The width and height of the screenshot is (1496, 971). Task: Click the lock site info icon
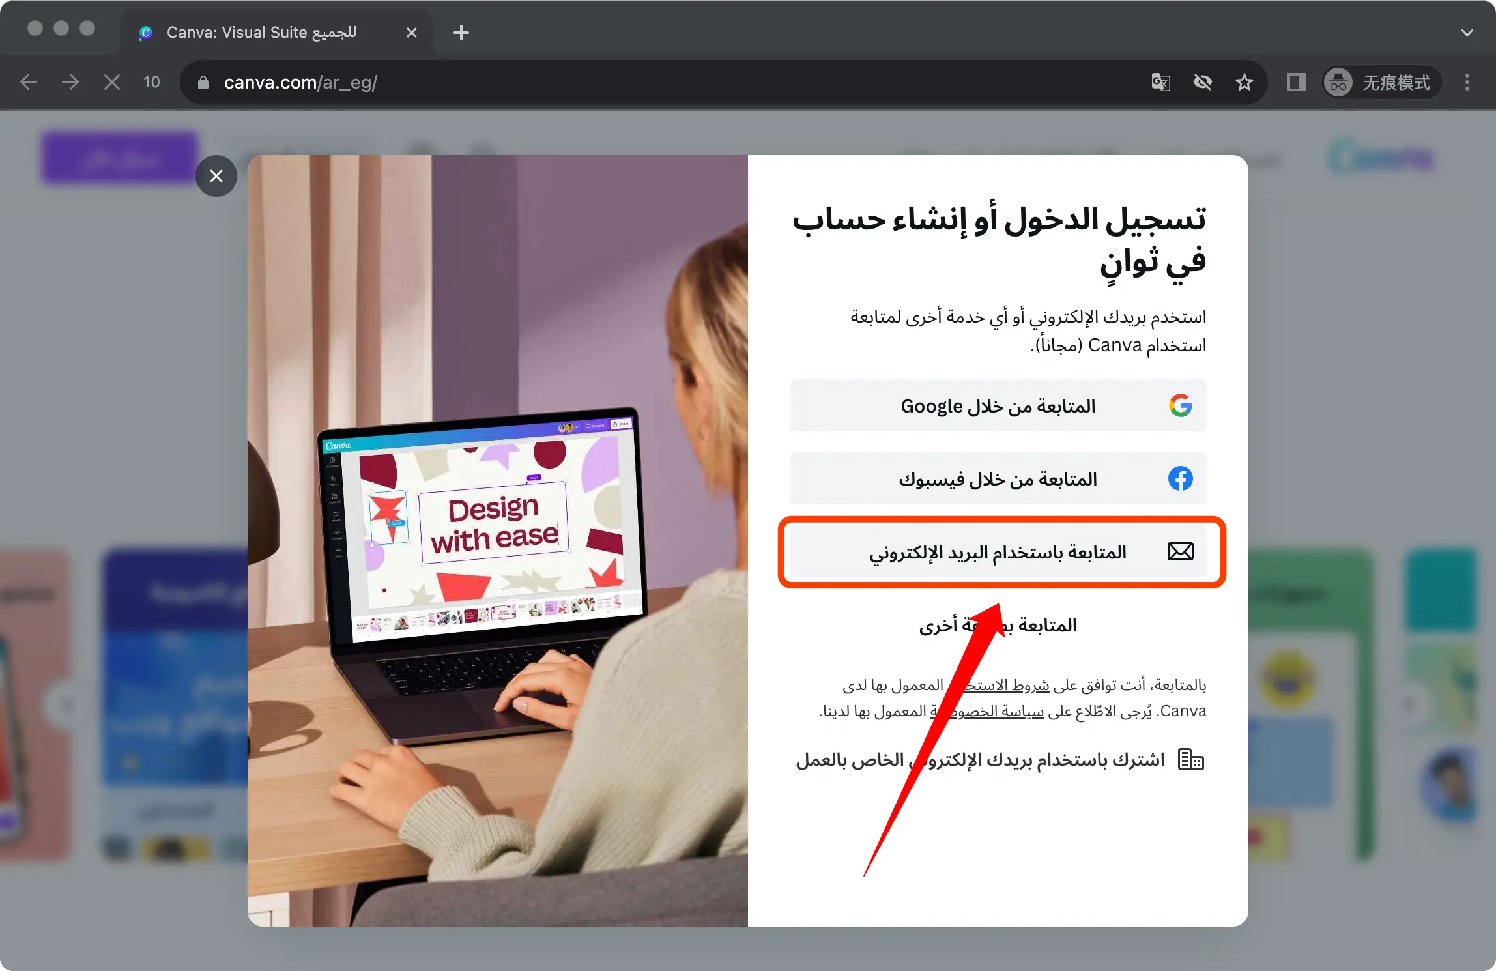coord(203,82)
